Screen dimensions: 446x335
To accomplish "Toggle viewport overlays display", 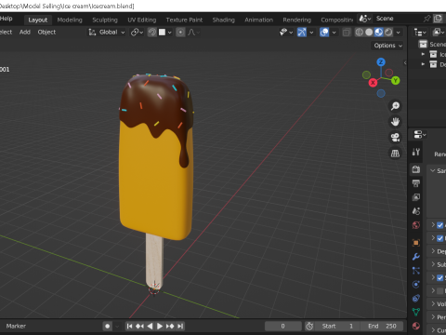I will point(324,33).
